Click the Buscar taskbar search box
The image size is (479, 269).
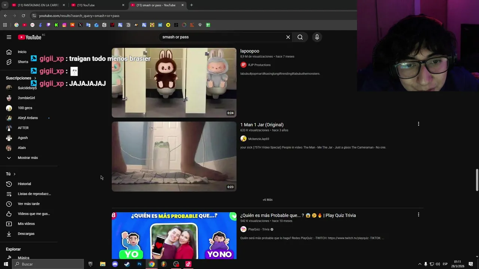click(x=48, y=264)
